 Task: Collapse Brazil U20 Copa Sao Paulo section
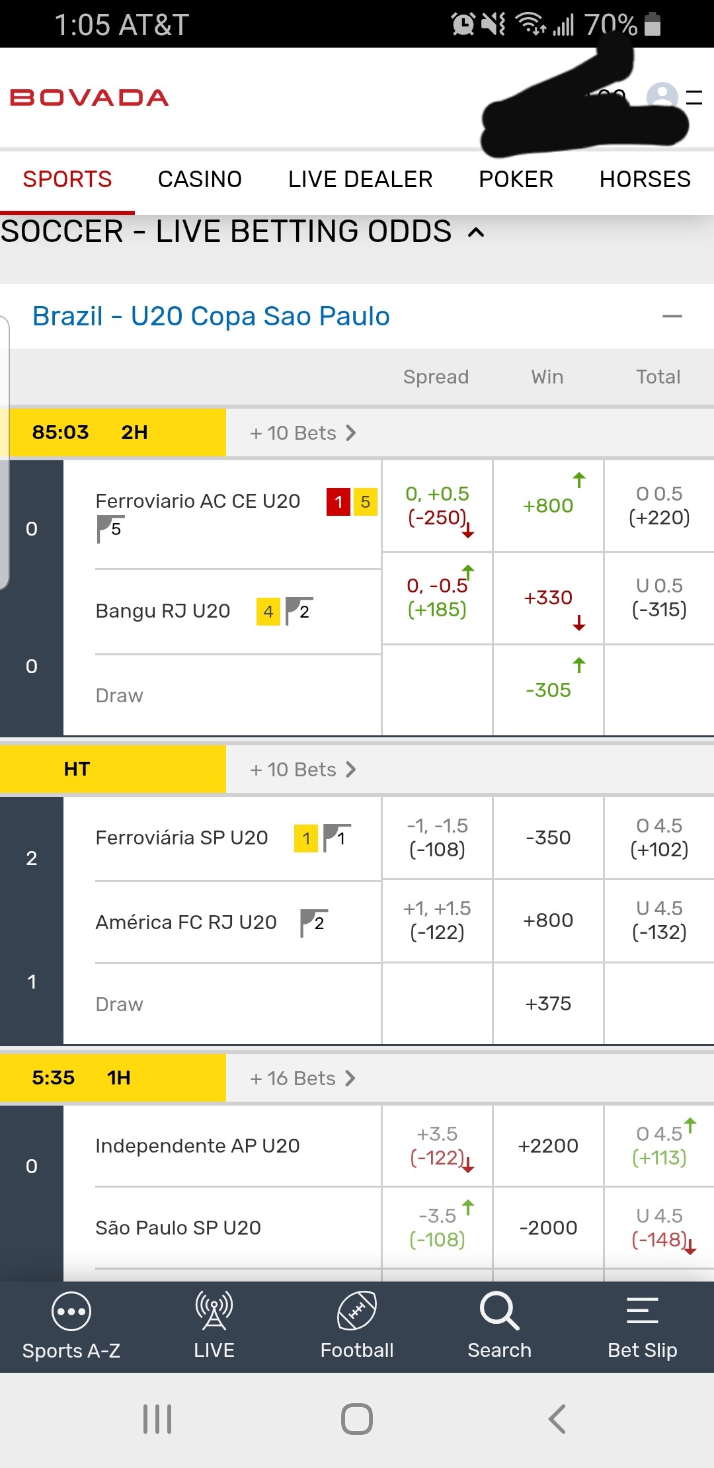tap(672, 316)
